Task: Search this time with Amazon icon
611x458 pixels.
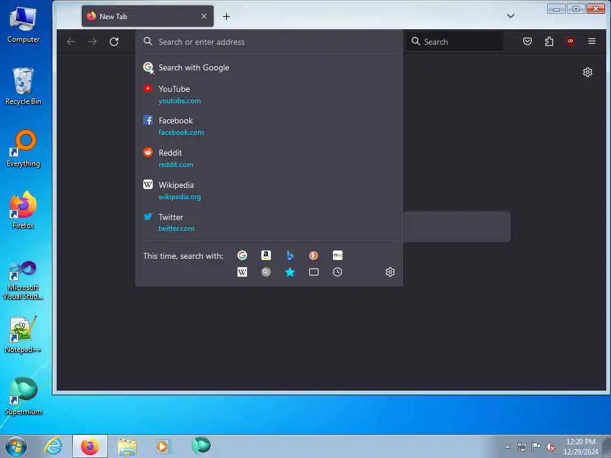Action: pos(266,255)
